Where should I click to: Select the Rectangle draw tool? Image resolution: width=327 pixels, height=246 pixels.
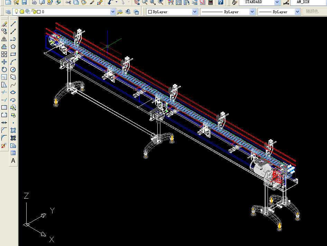point(13,54)
